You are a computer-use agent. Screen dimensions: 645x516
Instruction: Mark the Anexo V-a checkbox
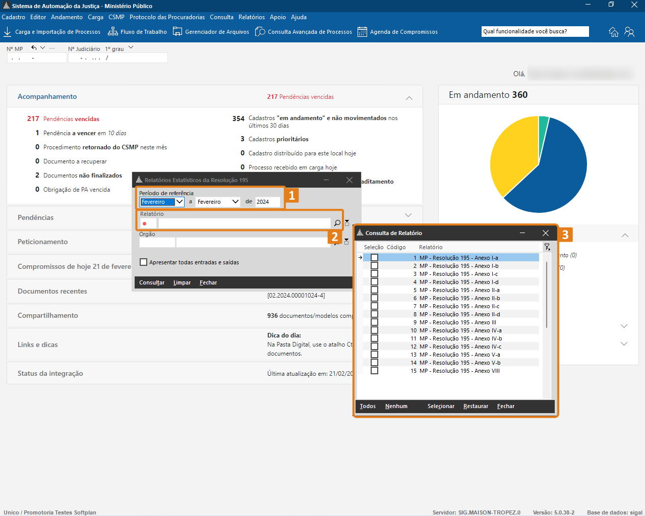[x=374, y=355]
